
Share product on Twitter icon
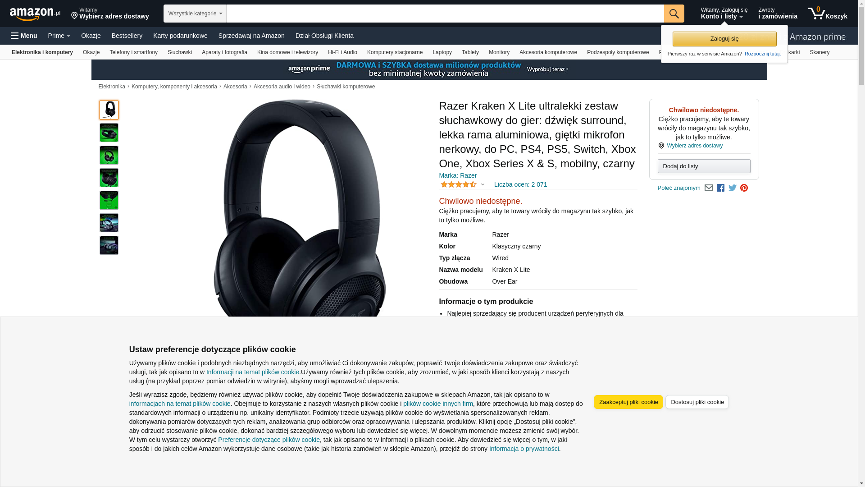click(733, 188)
